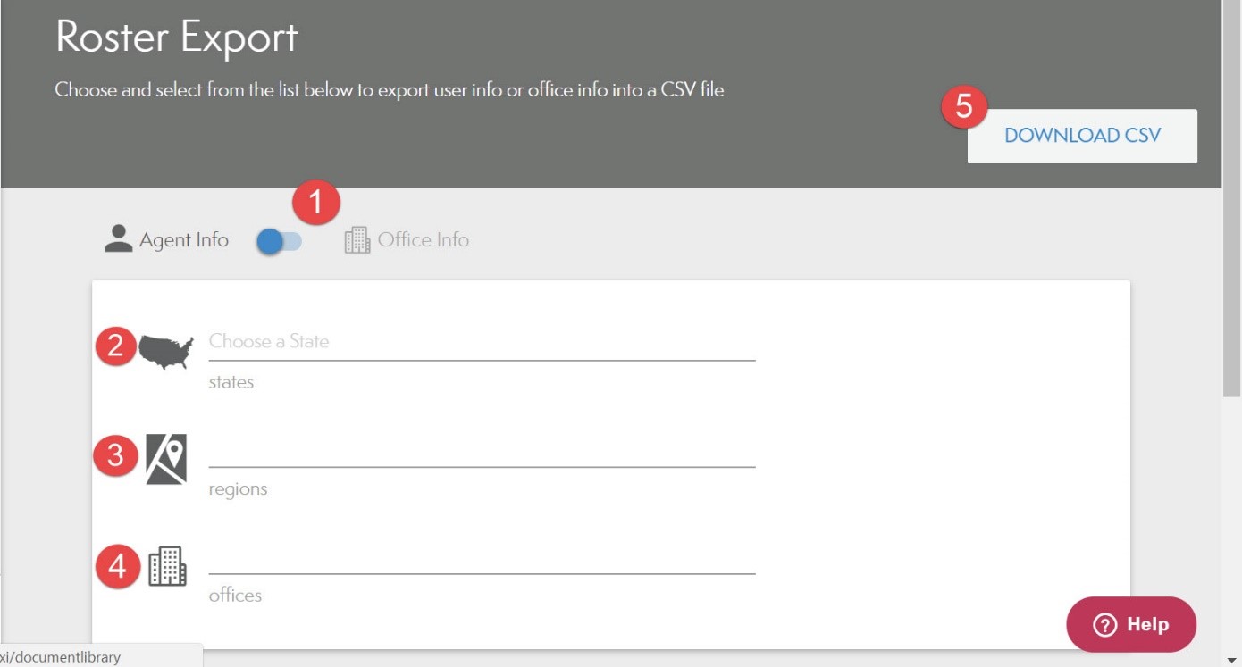
Task: Click the Office Info building icon
Action: click(x=357, y=240)
